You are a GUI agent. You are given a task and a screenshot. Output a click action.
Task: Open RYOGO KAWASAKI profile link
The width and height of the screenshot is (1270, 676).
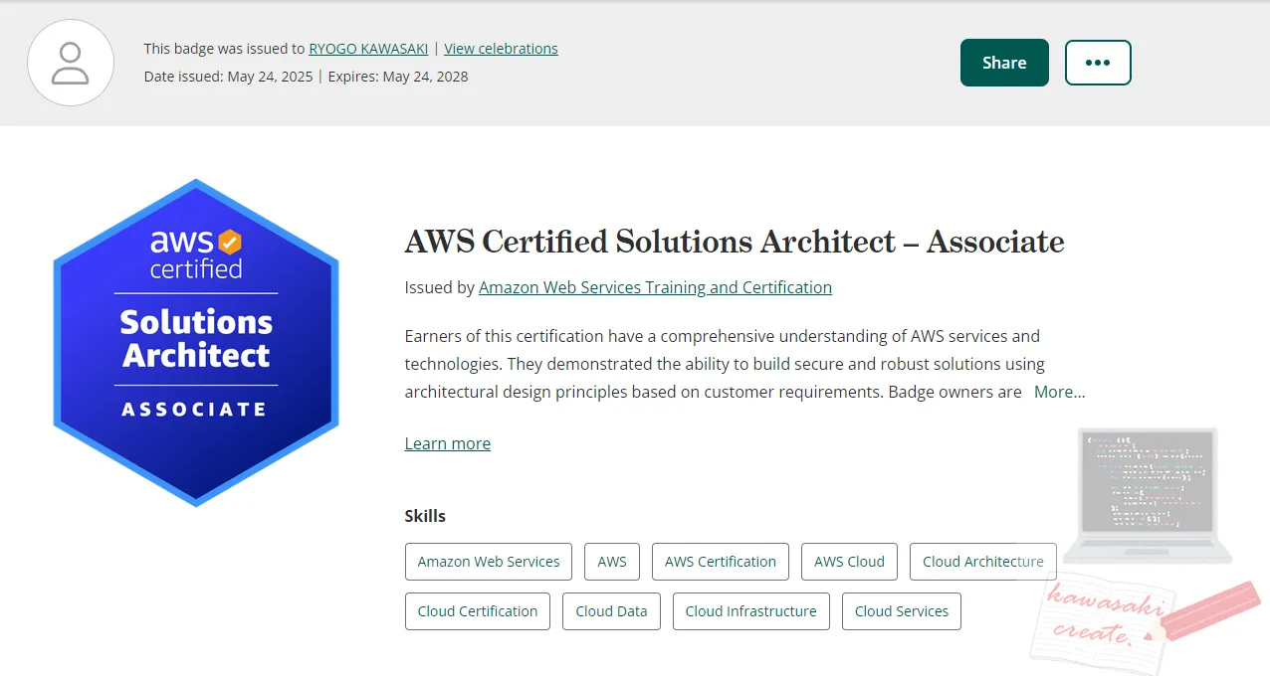(x=368, y=49)
